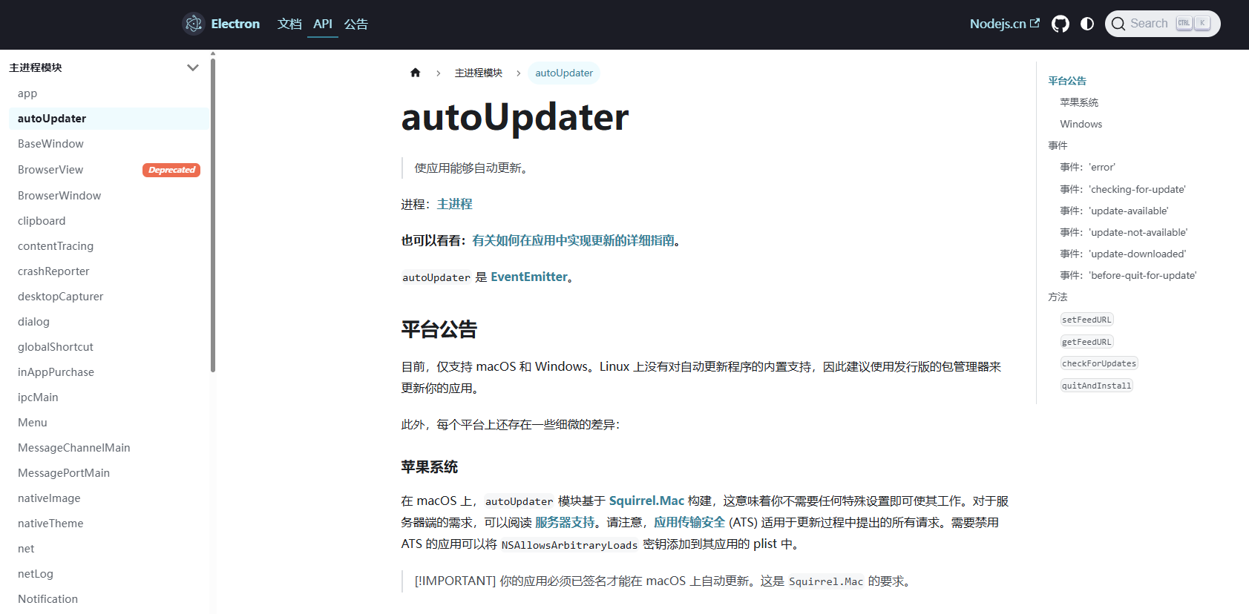Follow the EventEmitter link

529,277
